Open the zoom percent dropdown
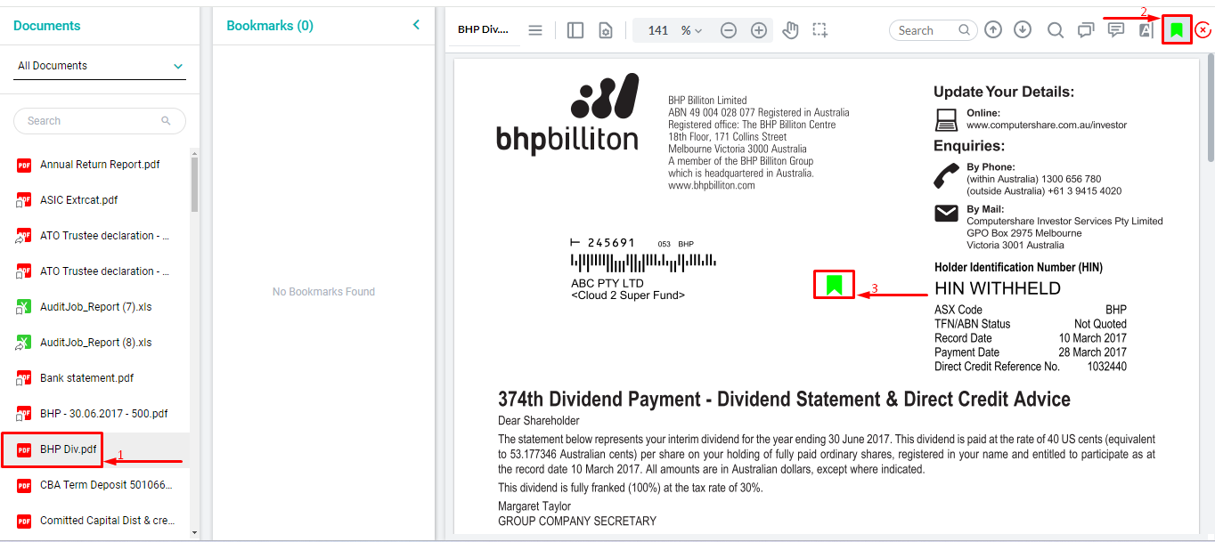The height and width of the screenshot is (542, 1215). point(692,30)
